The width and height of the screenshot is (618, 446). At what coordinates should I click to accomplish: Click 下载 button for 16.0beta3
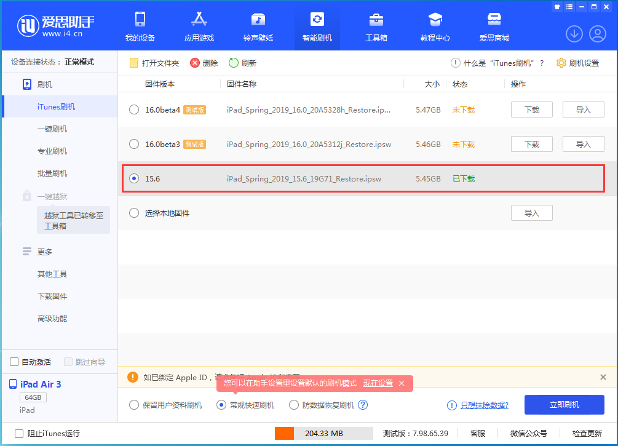click(532, 144)
